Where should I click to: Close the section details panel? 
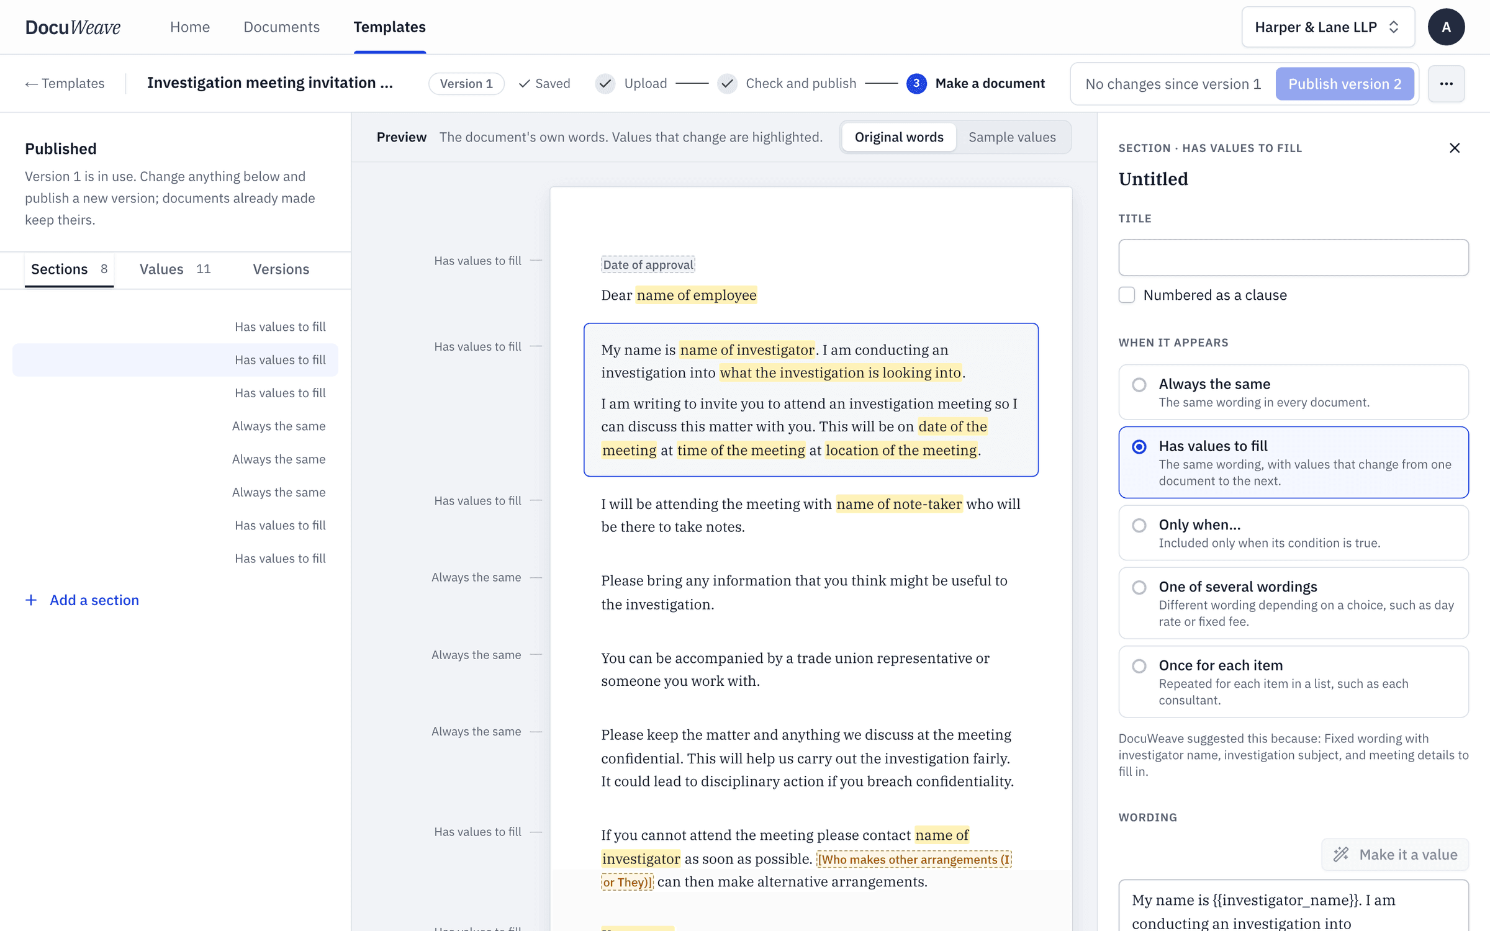(x=1455, y=148)
